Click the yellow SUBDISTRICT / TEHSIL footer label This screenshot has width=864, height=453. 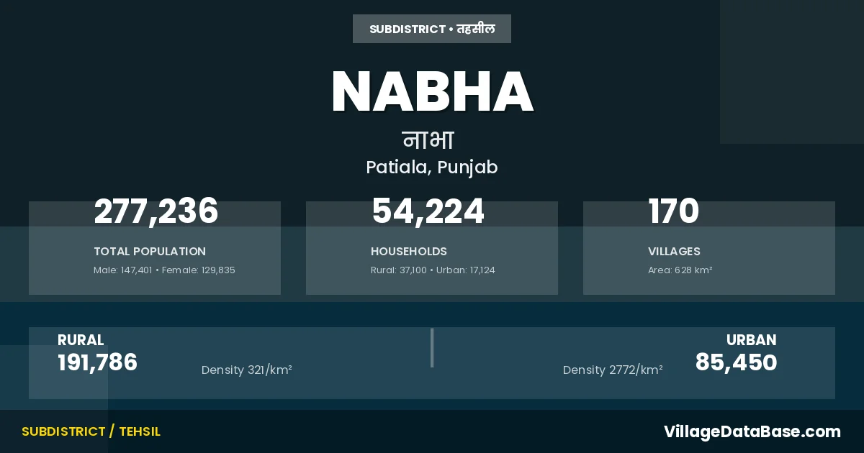(x=91, y=431)
